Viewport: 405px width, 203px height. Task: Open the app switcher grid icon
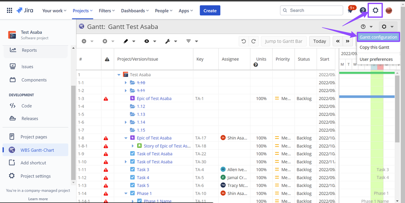9,11
